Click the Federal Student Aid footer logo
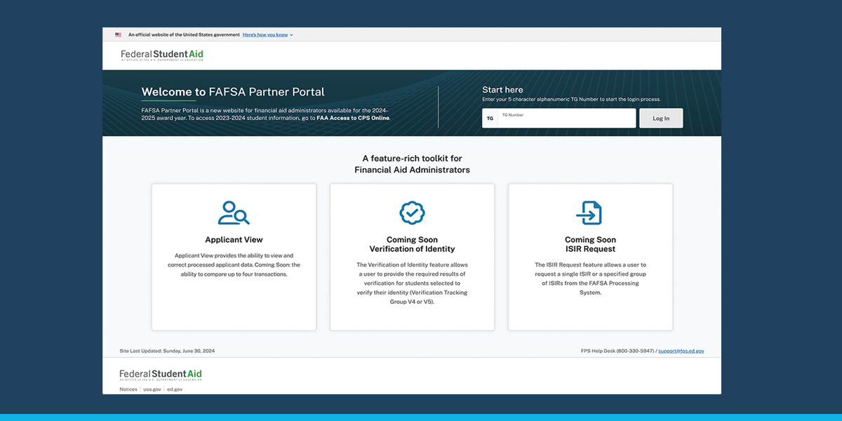The height and width of the screenshot is (421, 842). [161, 375]
